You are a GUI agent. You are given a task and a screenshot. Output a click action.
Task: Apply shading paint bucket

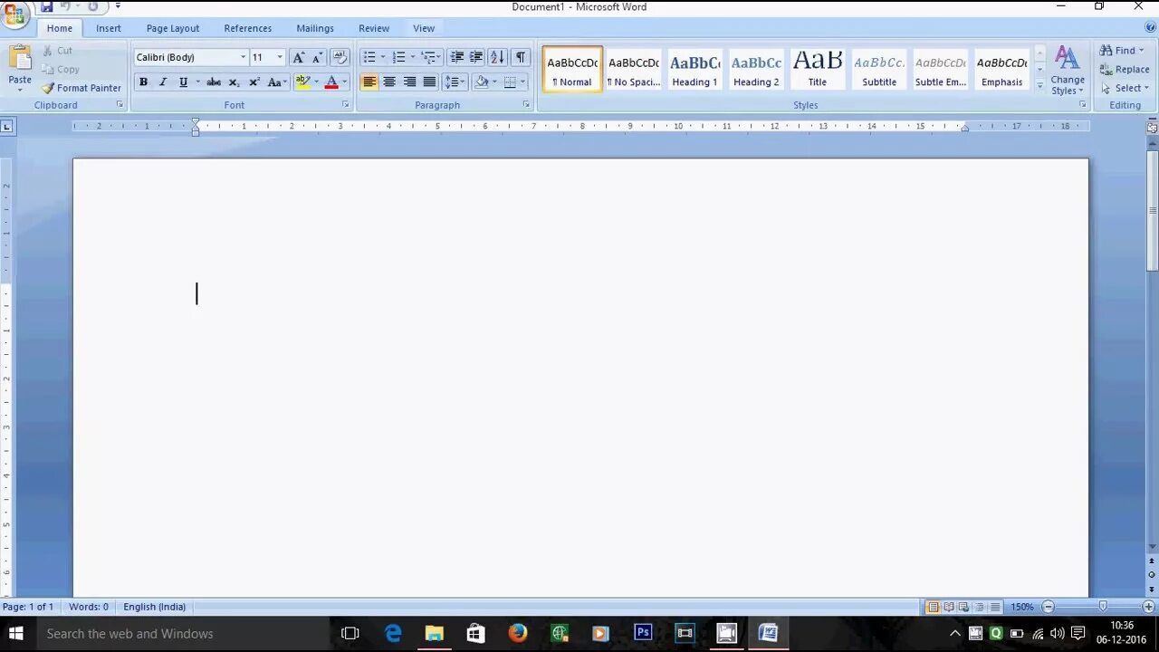482,82
